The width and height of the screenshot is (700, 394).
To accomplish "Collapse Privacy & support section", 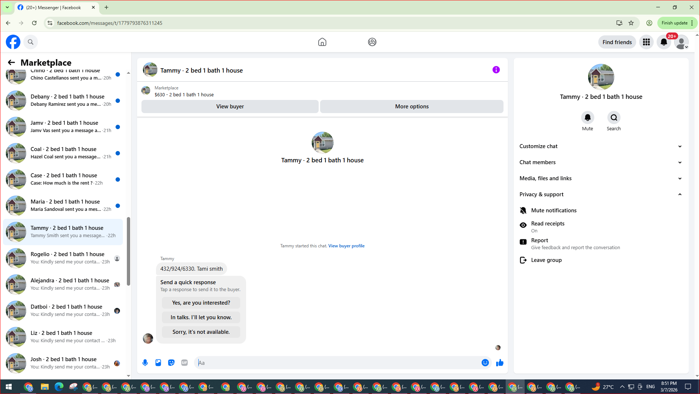I will [601, 194].
